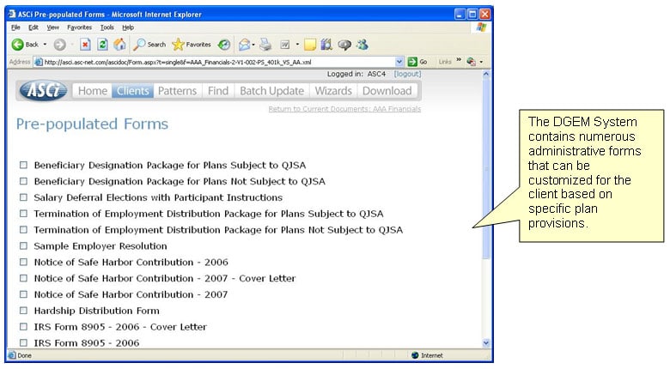Open the Edit menu
Screen dimensions: 670x369
pyautogui.click(x=33, y=27)
